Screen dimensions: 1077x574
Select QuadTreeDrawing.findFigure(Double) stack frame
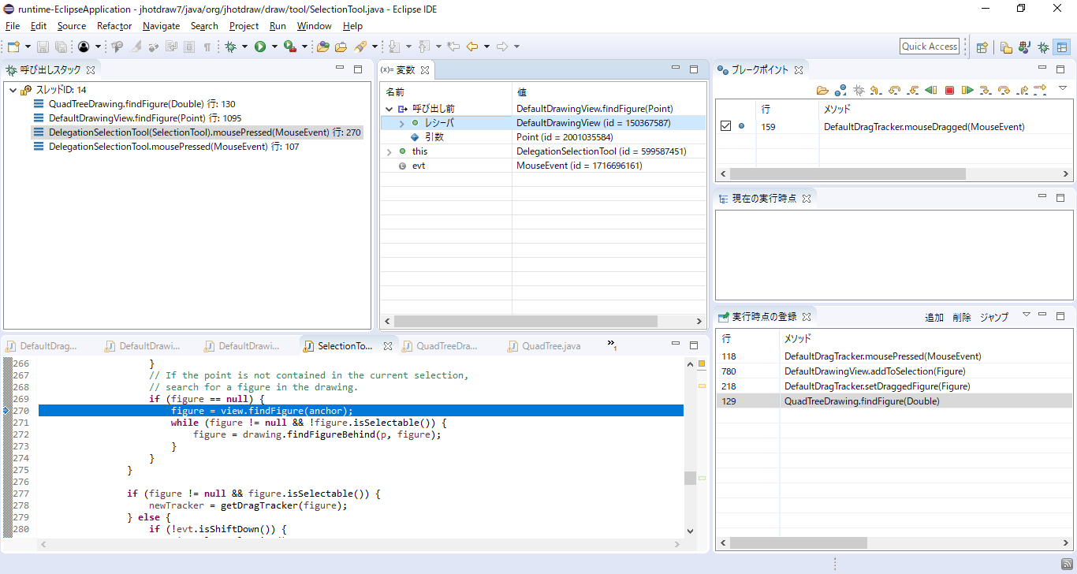[142, 104]
